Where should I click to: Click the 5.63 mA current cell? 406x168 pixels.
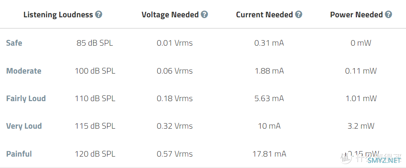[269, 98]
